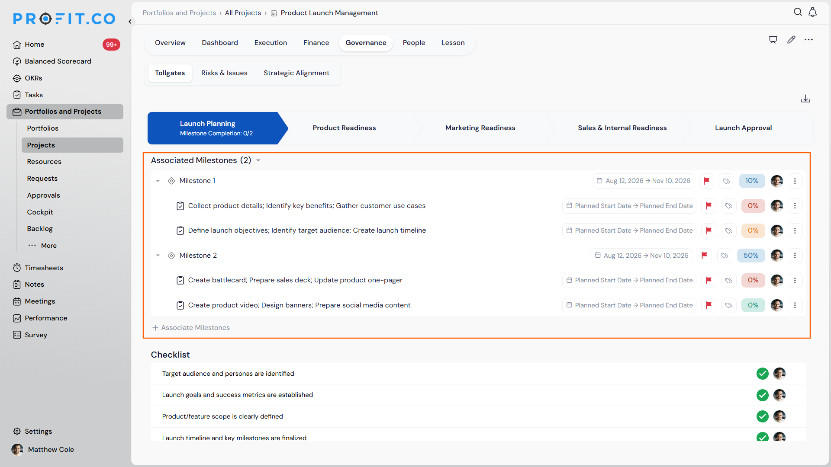Select the Marketing Readiness tollgate stage
Image resolution: width=831 pixels, height=467 pixels.
(480, 128)
